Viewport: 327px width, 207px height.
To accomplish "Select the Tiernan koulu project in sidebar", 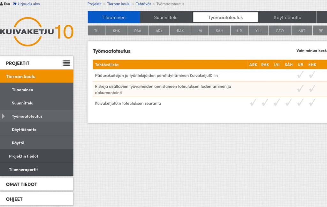I will pos(37,76).
